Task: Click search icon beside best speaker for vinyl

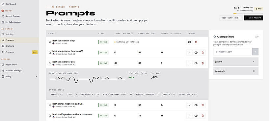Action: pos(50,42)
